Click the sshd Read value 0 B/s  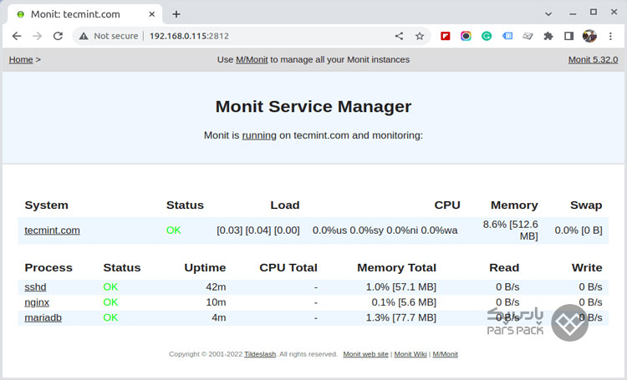(507, 287)
